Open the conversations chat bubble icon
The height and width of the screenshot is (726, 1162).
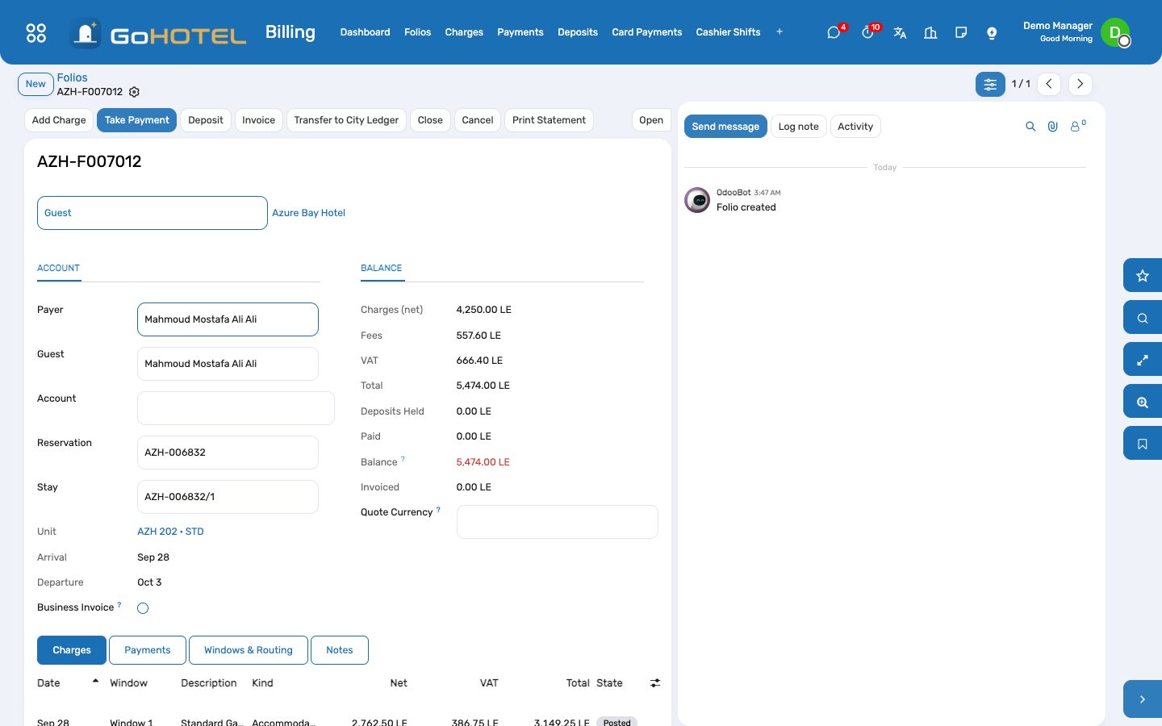834,33
